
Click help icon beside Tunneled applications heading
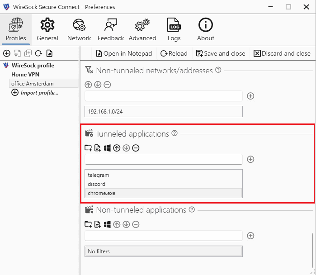click(x=175, y=133)
